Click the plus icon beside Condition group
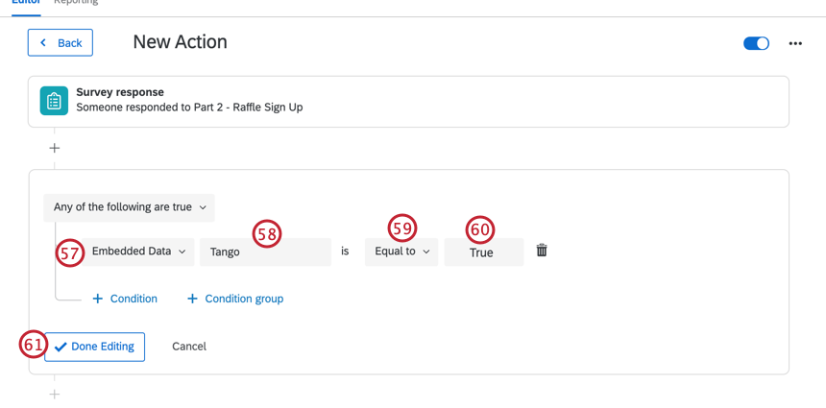The width and height of the screenshot is (826, 408). point(192,299)
